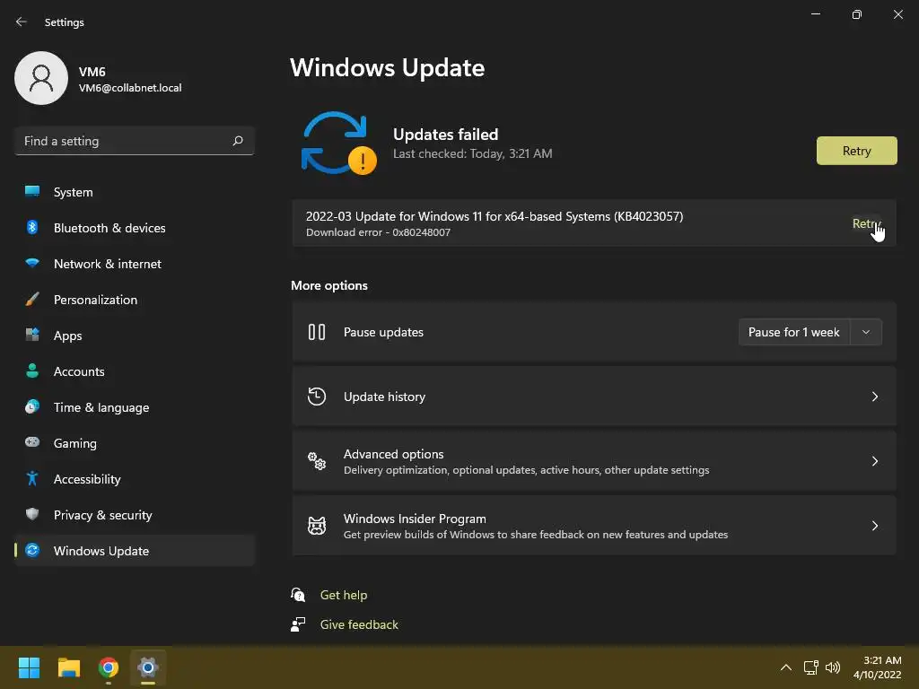The image size is (919, 689).
Task: Retry the KB4023057 update download
Action: (x=866, y=223)
